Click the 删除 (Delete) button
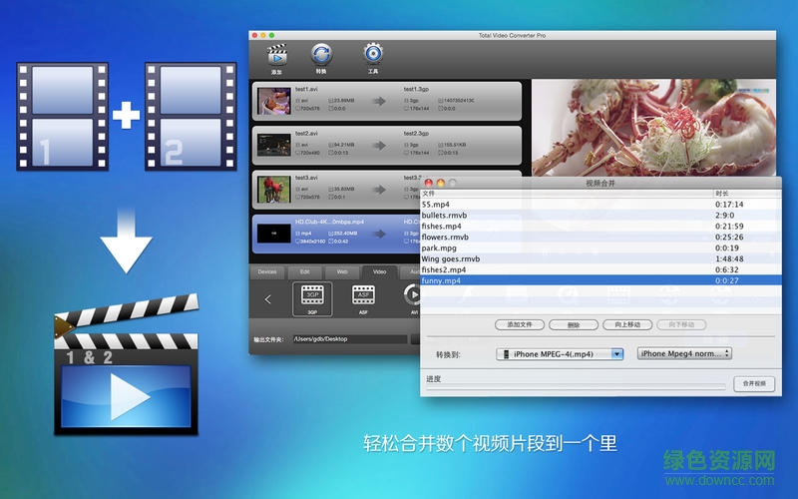Viewport: 798px width, 499px height. coord(573,324)
